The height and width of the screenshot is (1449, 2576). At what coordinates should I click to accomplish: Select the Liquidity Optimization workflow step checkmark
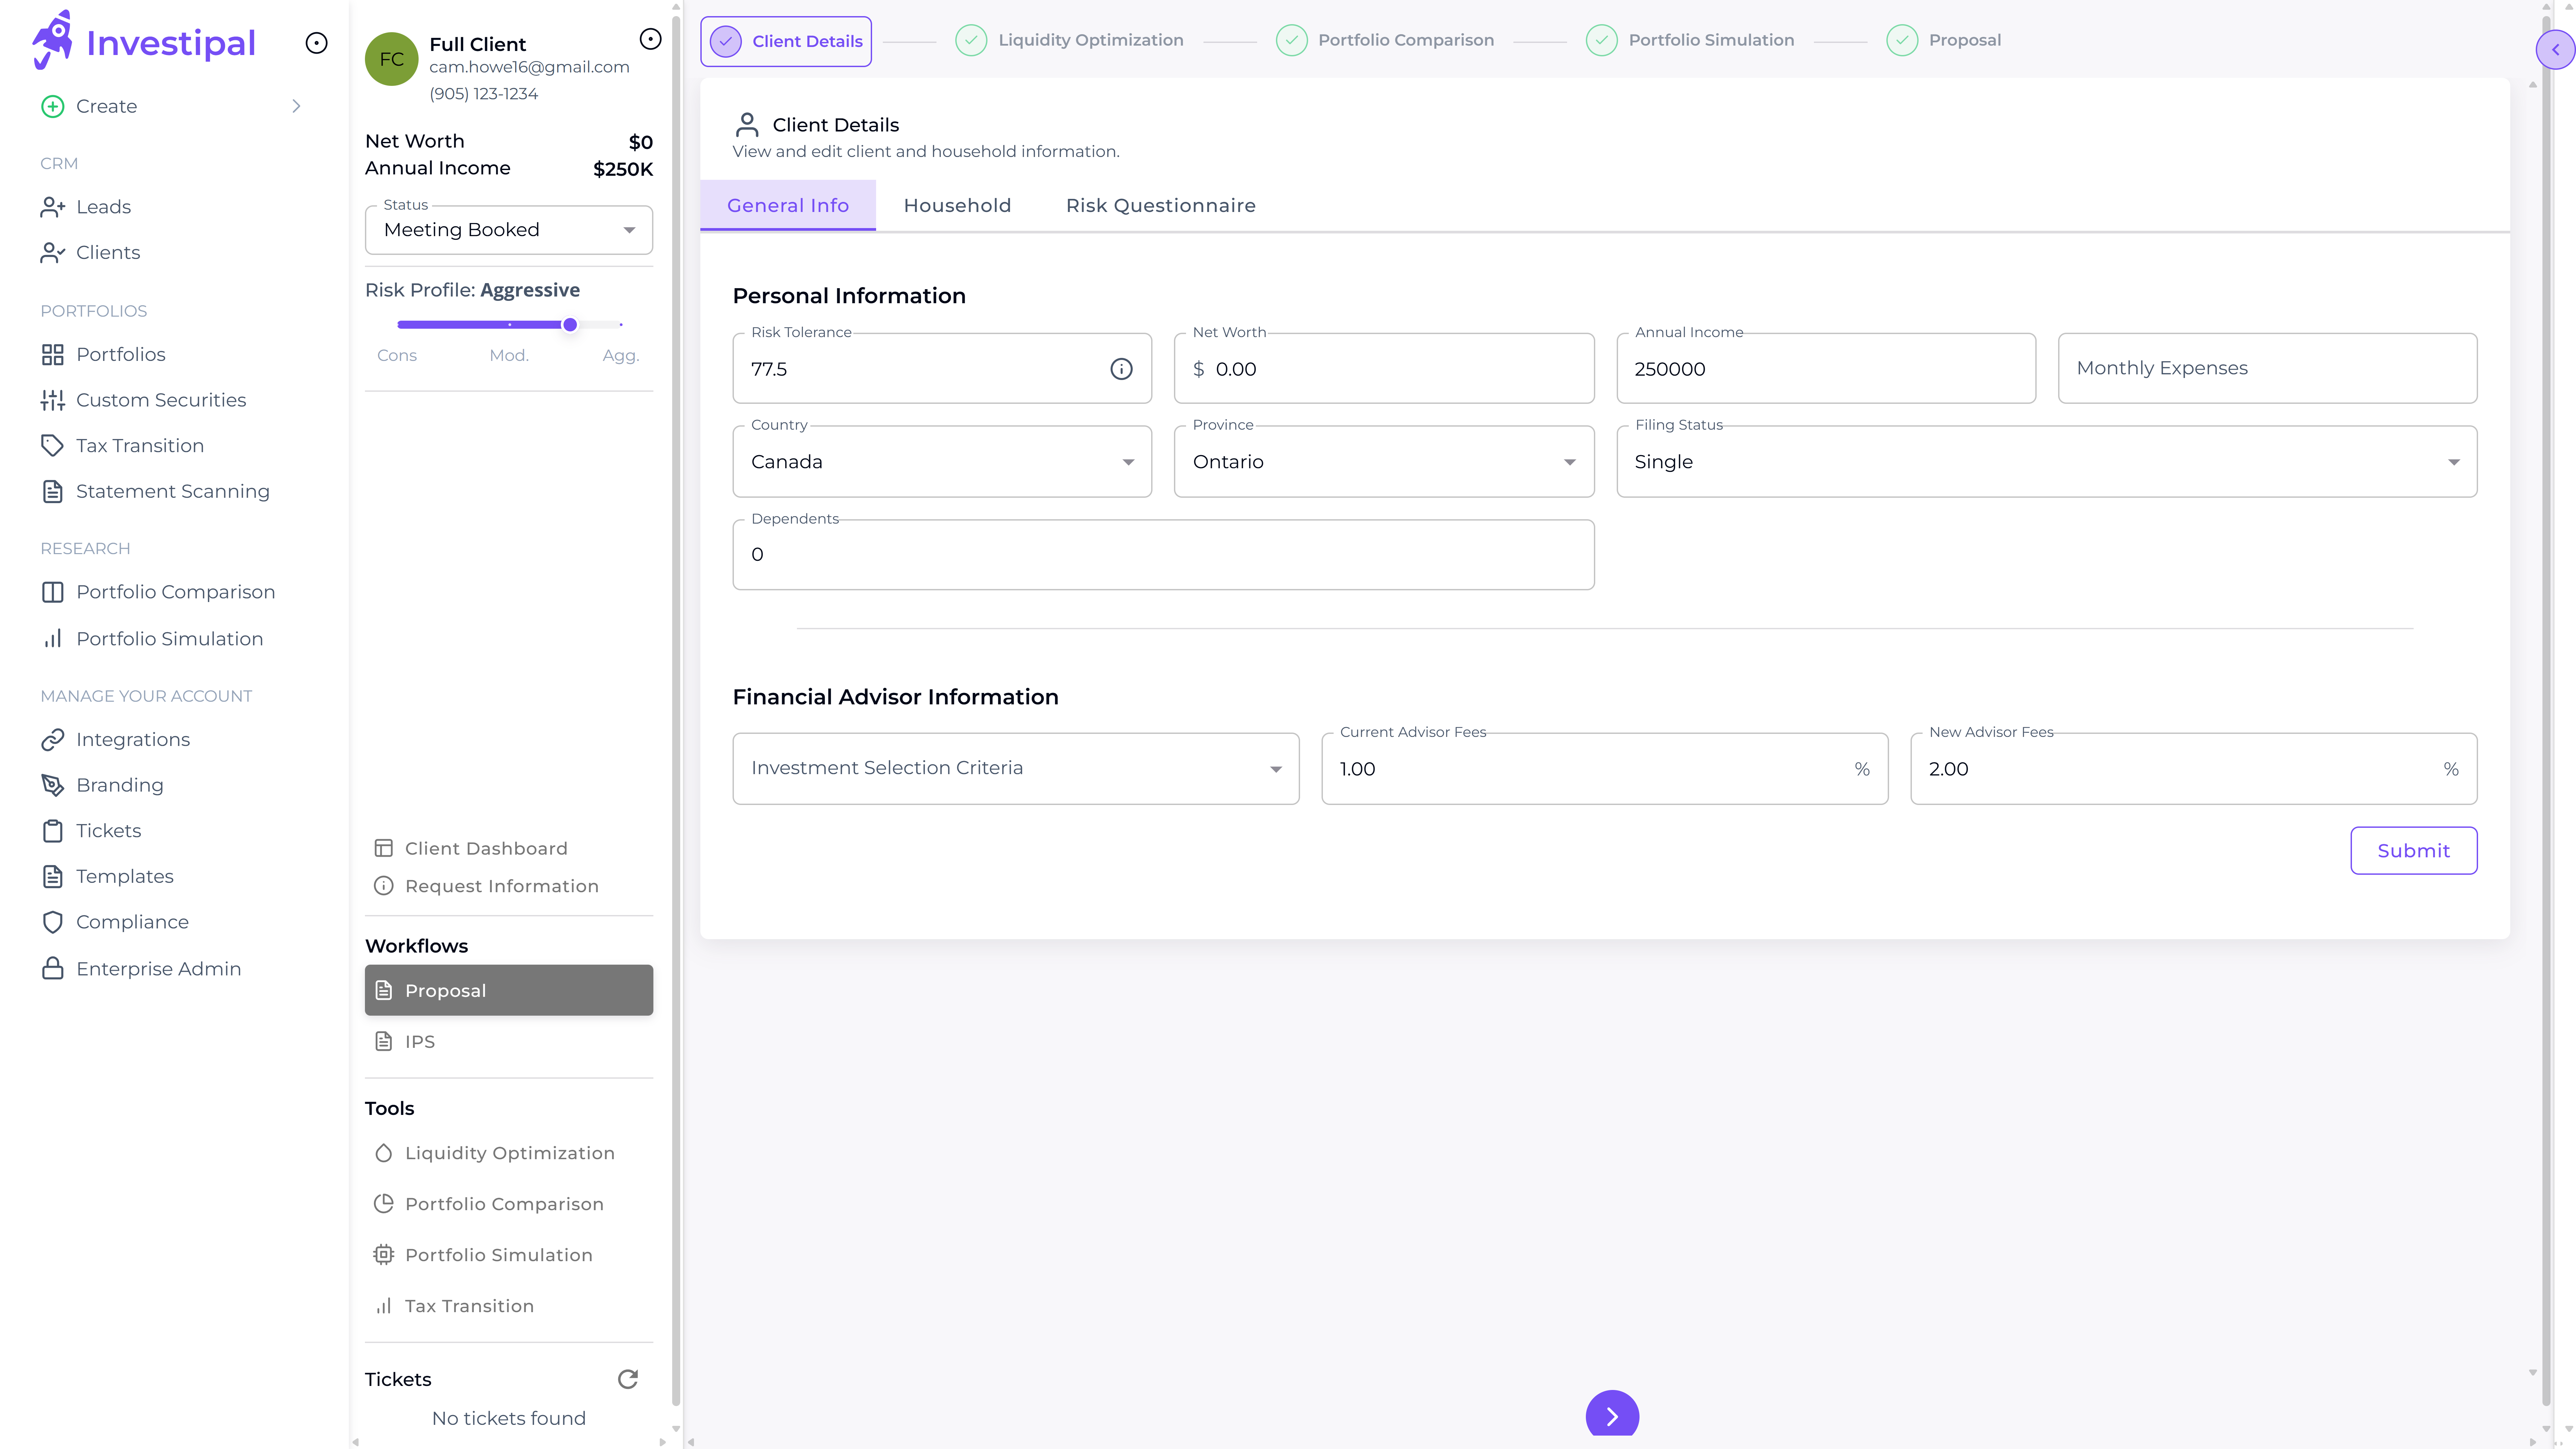(971, 40)
